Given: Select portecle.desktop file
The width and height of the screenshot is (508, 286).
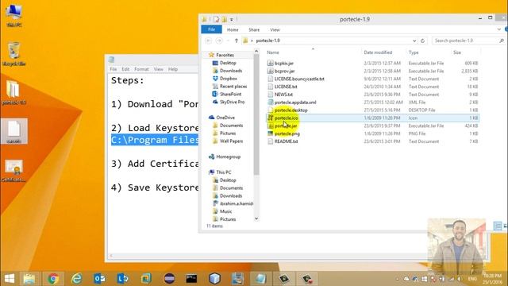Looking at the screenshot, I should pos(291,110).
